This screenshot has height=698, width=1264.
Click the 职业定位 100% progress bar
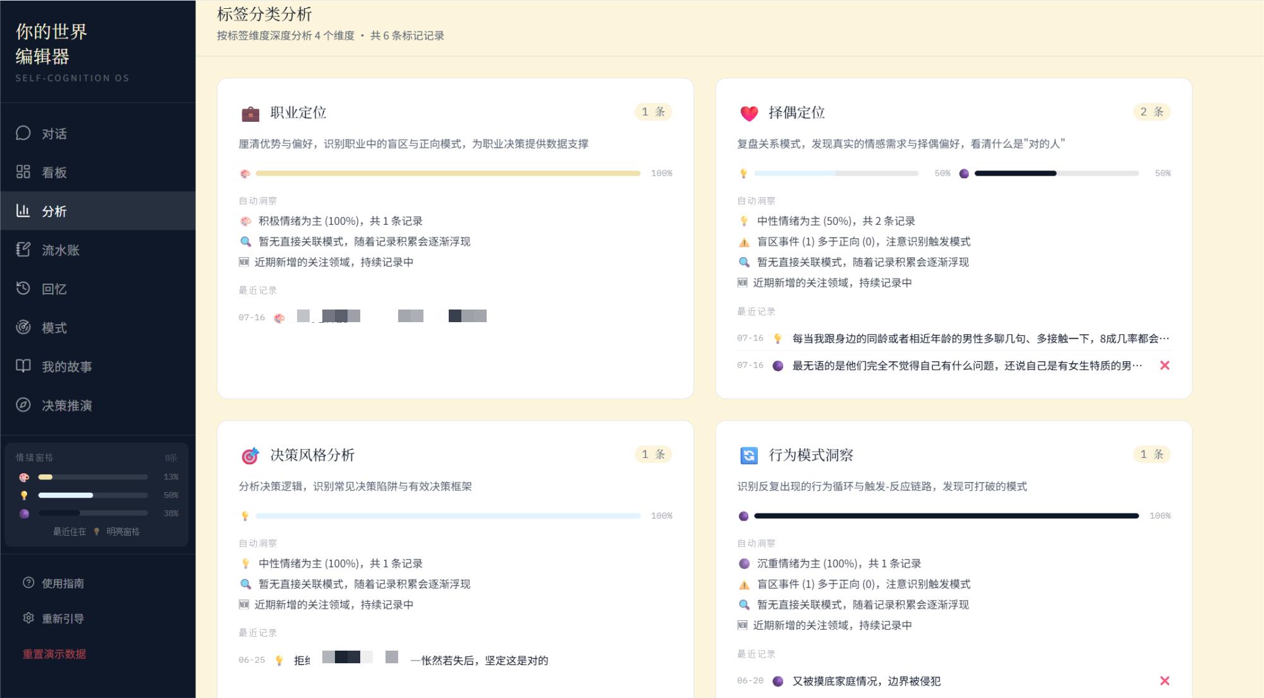click(x=448, y=173)
